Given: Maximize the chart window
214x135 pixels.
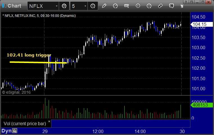Looking at the screenshot, I should point(203,2).
